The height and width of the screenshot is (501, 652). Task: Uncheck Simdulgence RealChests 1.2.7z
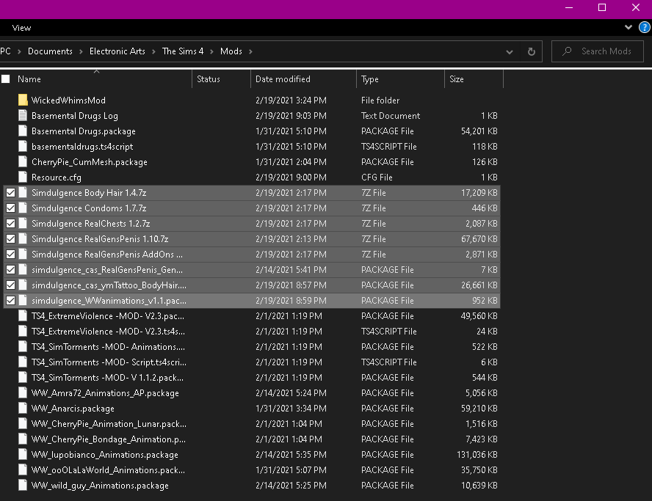(11, 224)
